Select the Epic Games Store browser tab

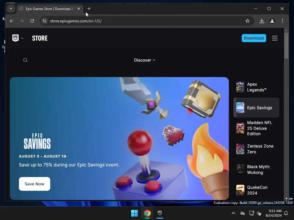click(x=50, y=9)
